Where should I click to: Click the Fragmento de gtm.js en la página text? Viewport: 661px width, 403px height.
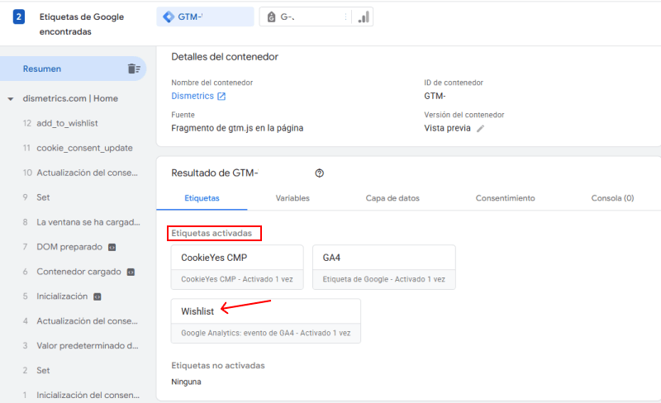[237, 128]
